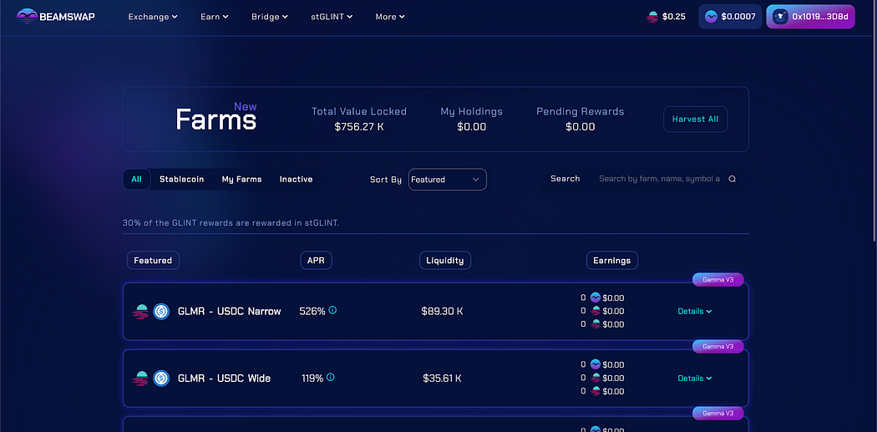Click GLMR token icon in USDC Narrow row

click(141, 311)
